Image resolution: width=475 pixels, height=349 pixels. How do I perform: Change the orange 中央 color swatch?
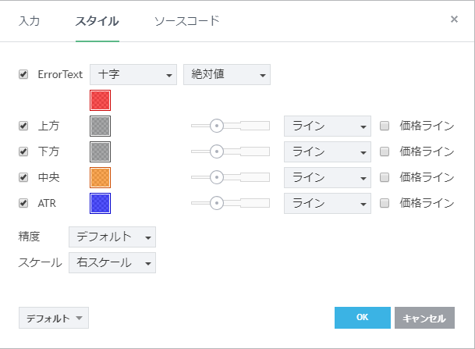click(x=101, y=177)
